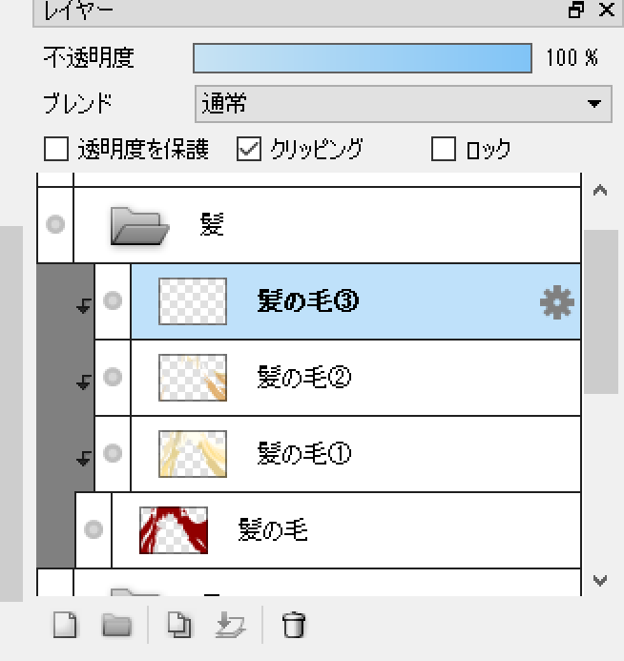Click the 髪 folder icon
The width and height of the screenshot is (624, 661).
pos(139,226)
